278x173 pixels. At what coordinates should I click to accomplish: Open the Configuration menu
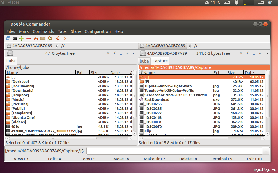point(98,31)
